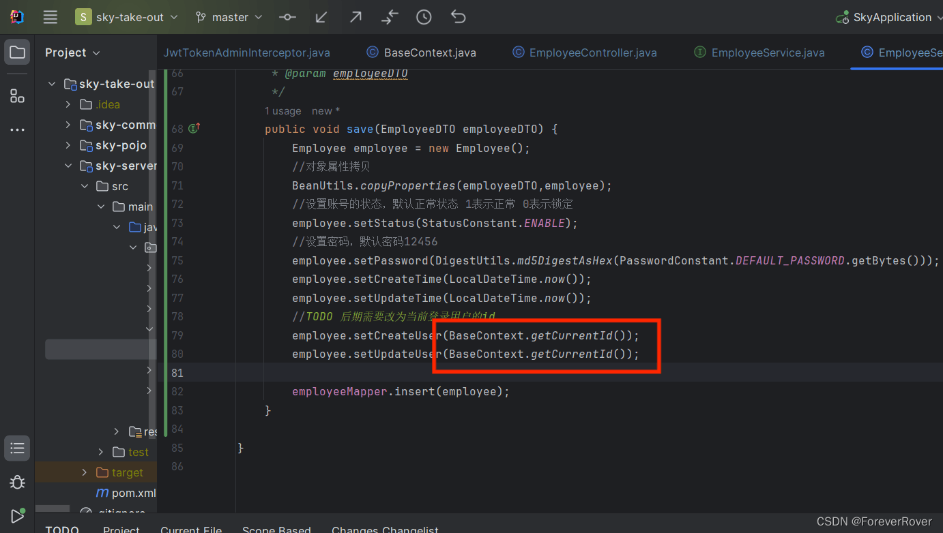Click setCreateUser on line 79
Screen dimensions: 943x533
tap(398, 335)
